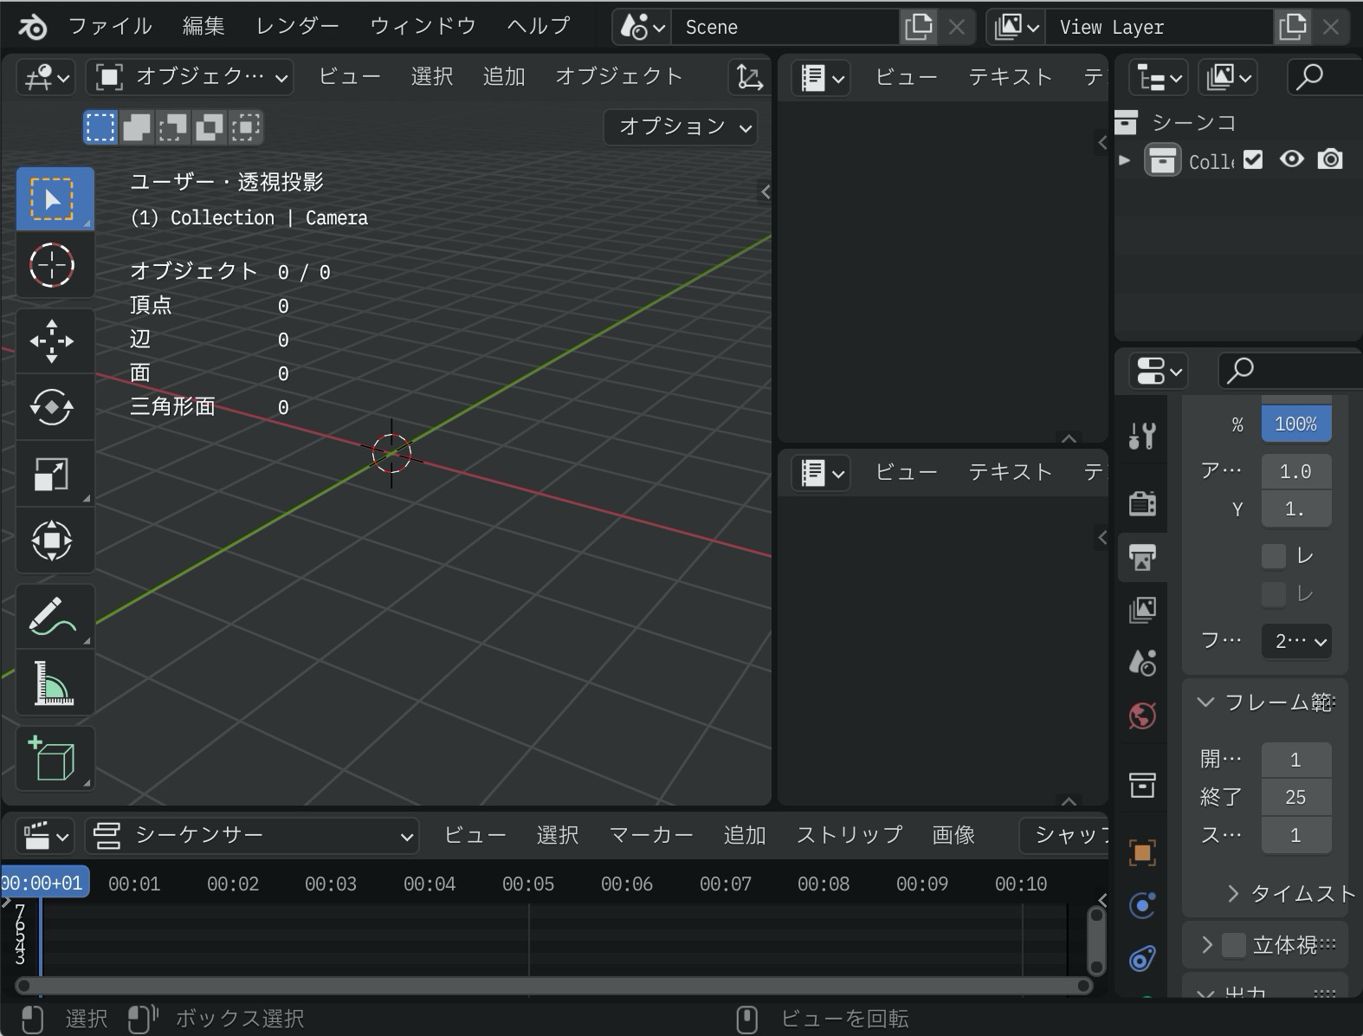The height and width of the screenshot is (1036, 1363).
Task: Open upper text editor type dropdown
Action: click(821, 78)
